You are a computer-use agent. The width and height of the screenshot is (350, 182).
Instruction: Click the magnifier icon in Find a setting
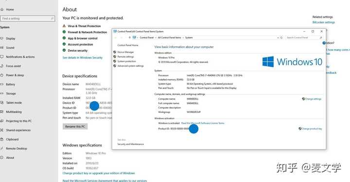pos(52,18)
